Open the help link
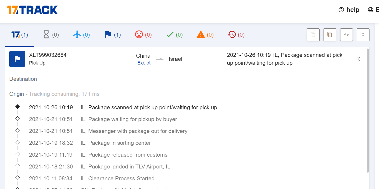The height and width of the screenshot is (189, 379). (349, 10)
